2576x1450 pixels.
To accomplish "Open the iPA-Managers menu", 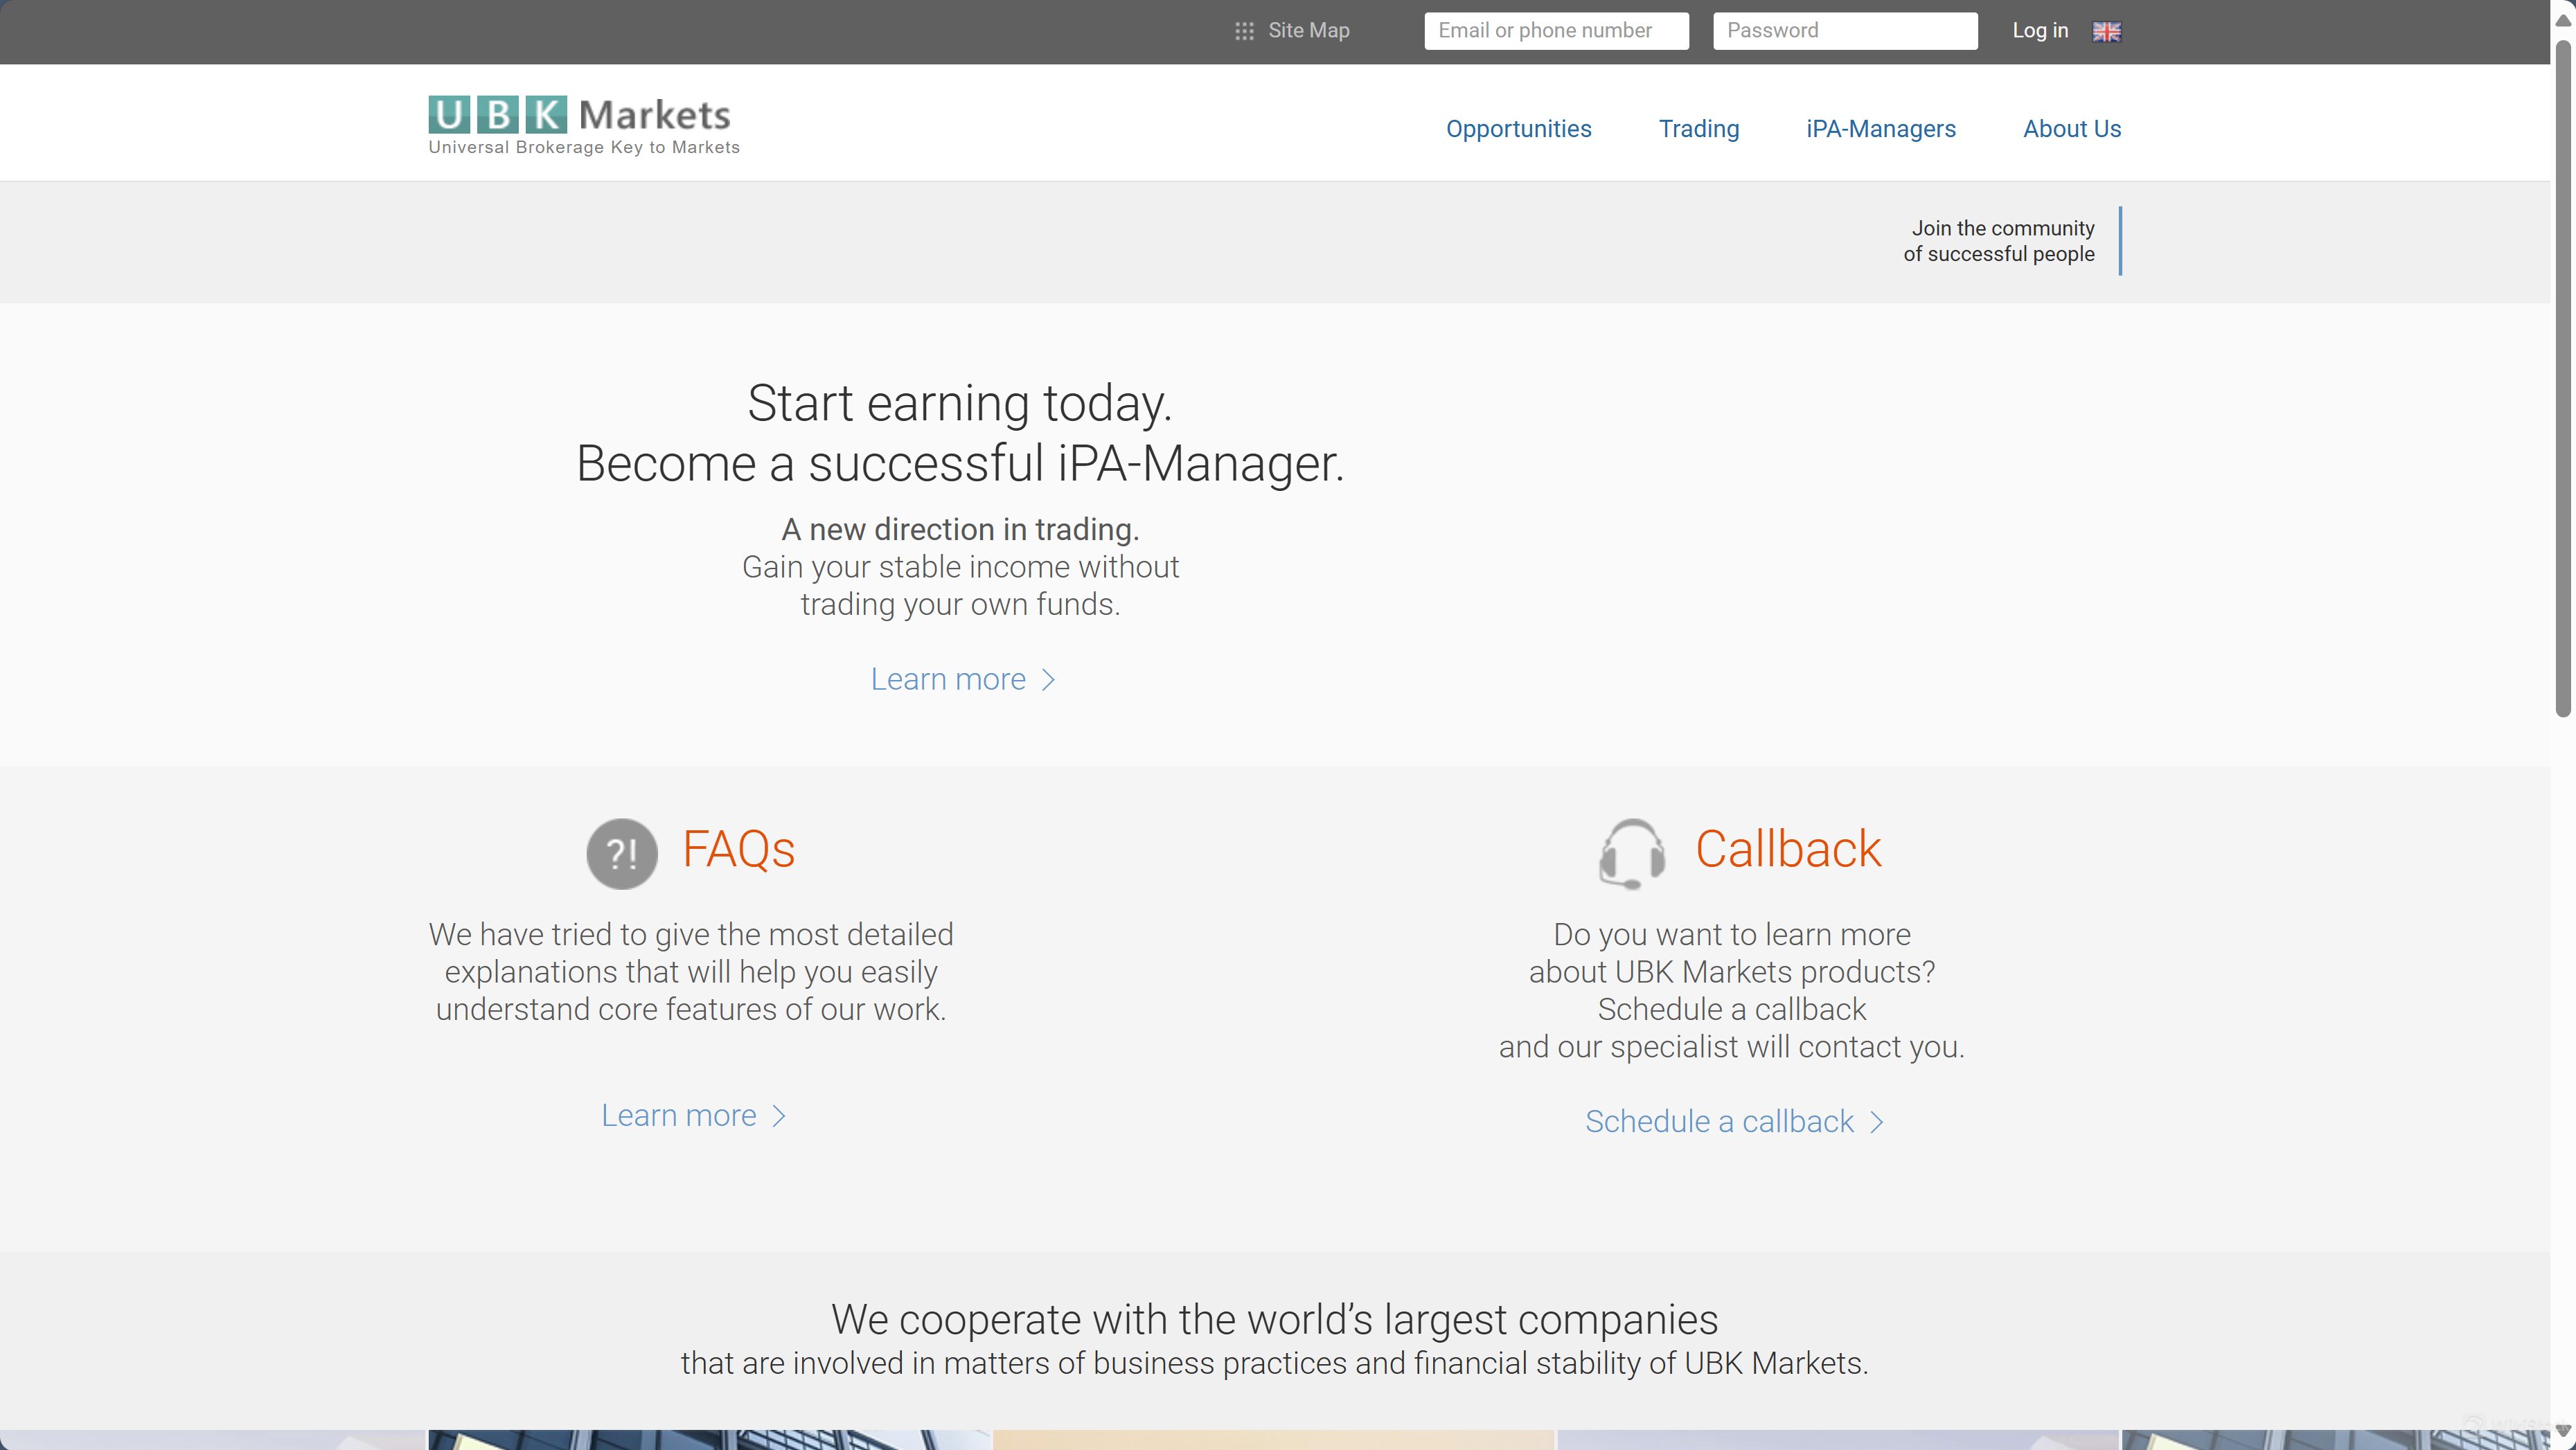I will (1880, 129).
